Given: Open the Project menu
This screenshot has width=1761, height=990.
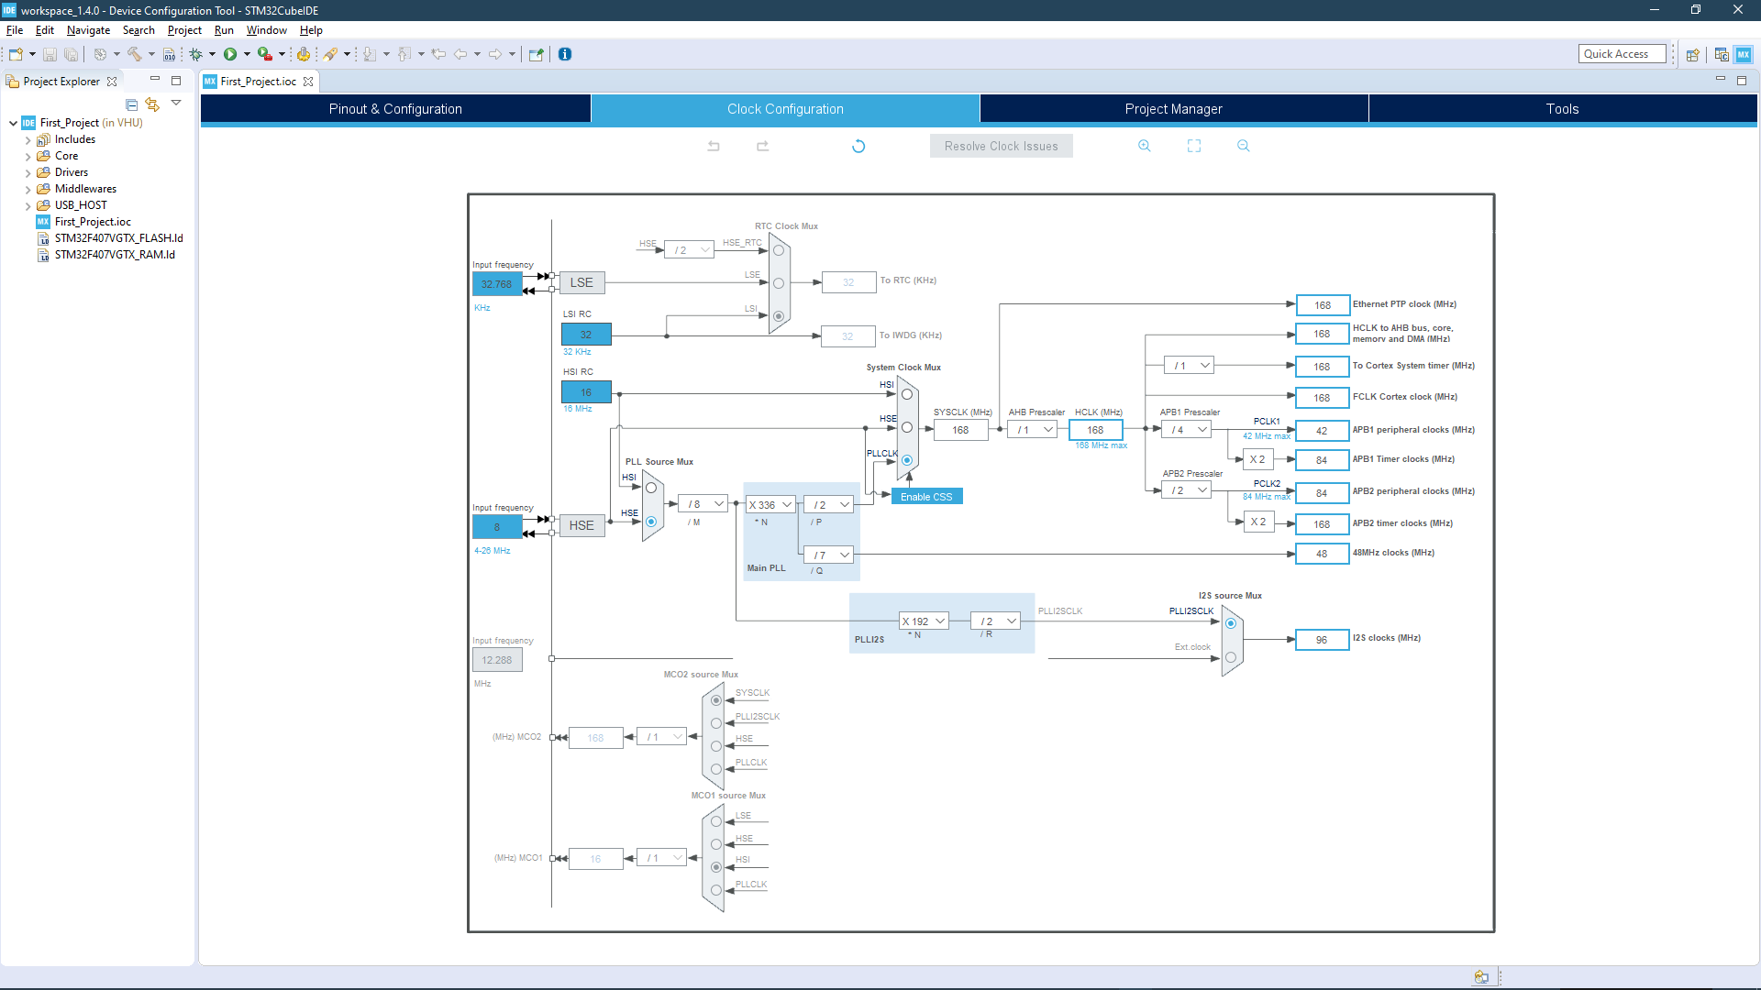Looking at the screenshot, I should tap(183, 30).
